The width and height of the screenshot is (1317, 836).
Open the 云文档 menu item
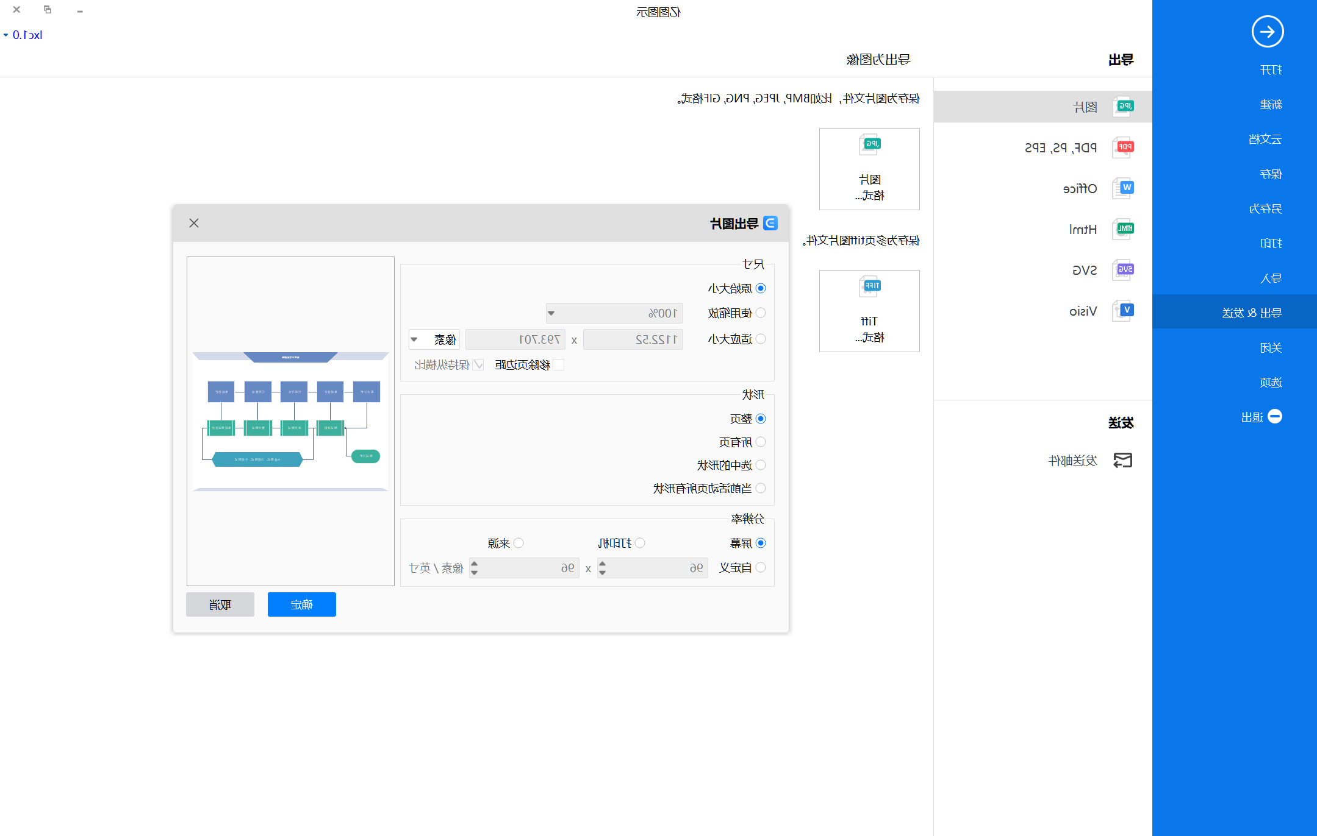click(1265, 140)
